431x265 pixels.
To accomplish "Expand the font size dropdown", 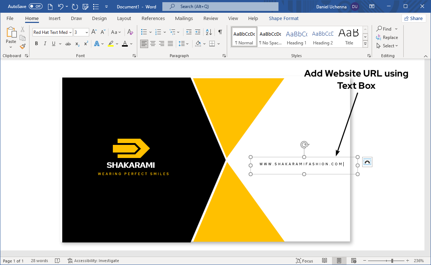I will [87, 32].
